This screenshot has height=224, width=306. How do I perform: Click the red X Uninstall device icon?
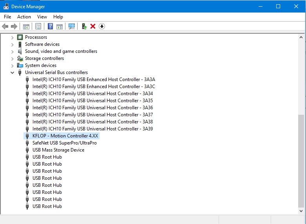click(93, 26)
